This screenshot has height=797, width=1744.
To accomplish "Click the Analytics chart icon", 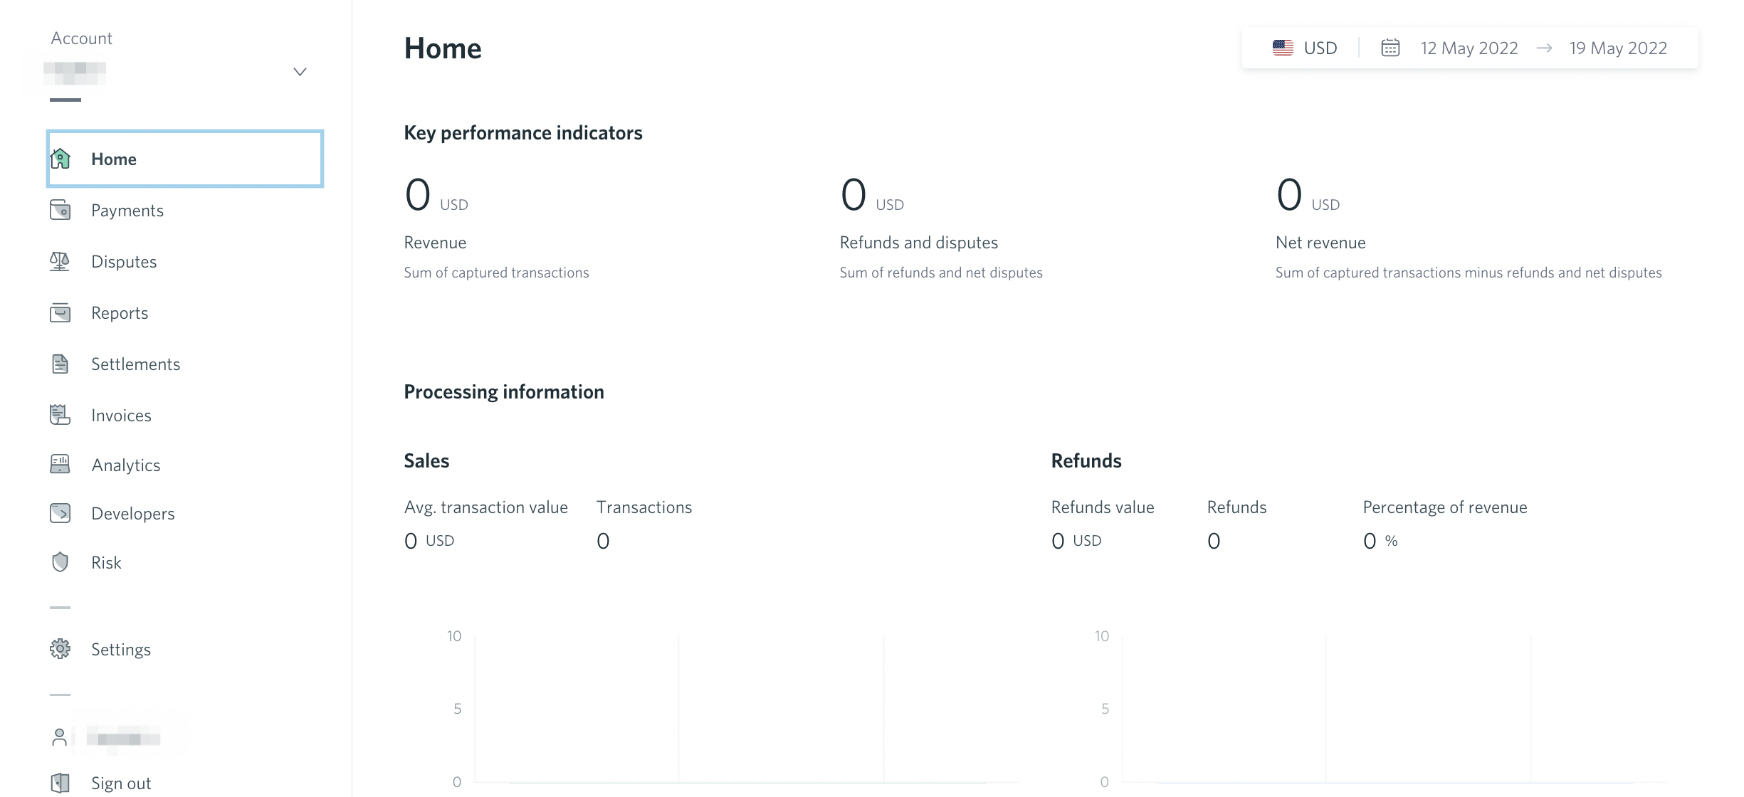I will 61,465.
